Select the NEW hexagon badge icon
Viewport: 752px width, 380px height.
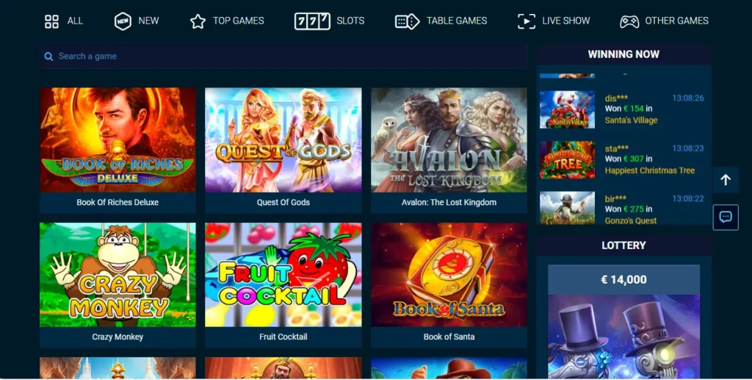click(x=123, y=21)
